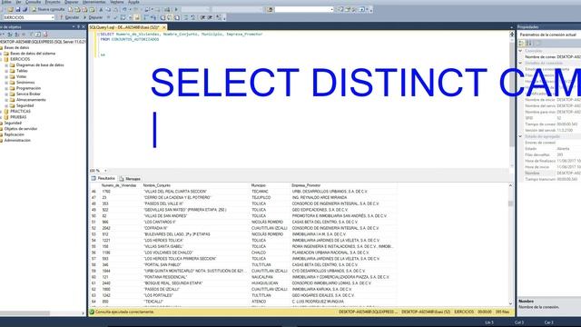This screenshot has width=581, height=327.
Task: Expand the Sinónimos folder node
Action: [6, 83]
